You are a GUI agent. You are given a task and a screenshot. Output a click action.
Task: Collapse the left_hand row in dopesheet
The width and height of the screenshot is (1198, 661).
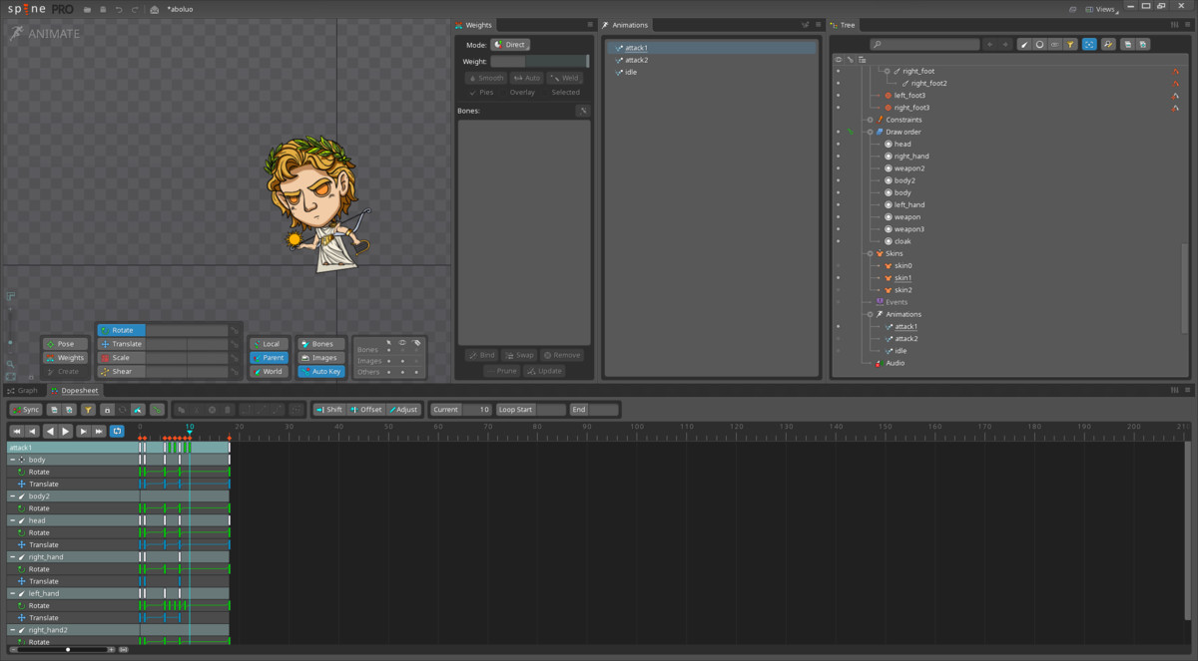pyautogui.click(x=12, y=593)
